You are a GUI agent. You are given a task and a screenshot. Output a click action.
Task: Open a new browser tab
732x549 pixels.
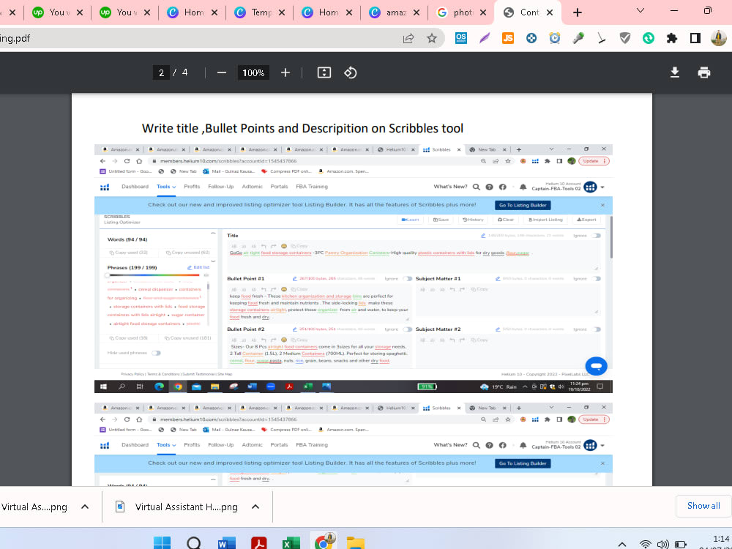click(578, 12)
